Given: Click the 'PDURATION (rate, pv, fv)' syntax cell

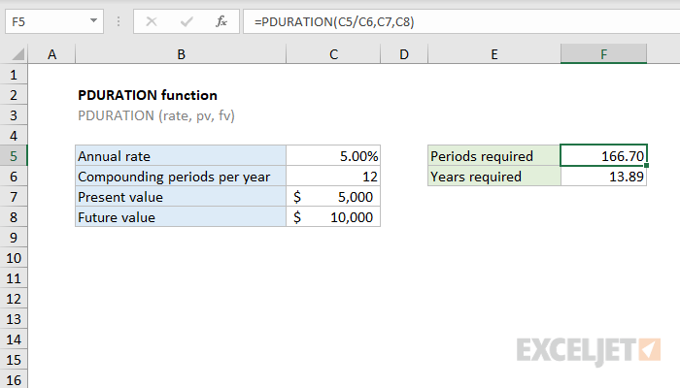Looking at the screenshot, I should [181, 115].
